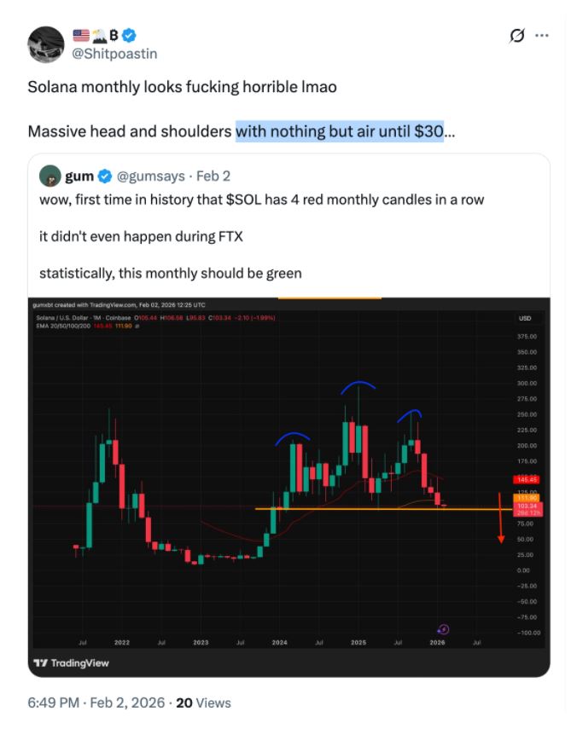Open the @Shitpoastin handle link

click(x=114, y=53)
